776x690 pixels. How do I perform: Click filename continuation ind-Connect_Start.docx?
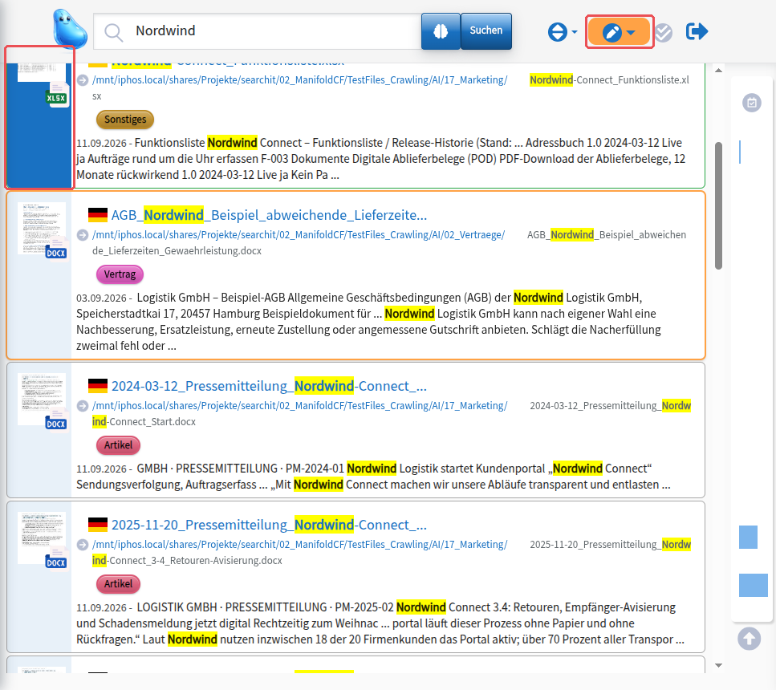pyautogui.click(x=144, y=421)
